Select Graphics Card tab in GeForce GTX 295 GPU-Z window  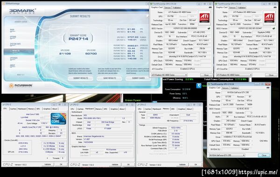[x=215, y=88]
